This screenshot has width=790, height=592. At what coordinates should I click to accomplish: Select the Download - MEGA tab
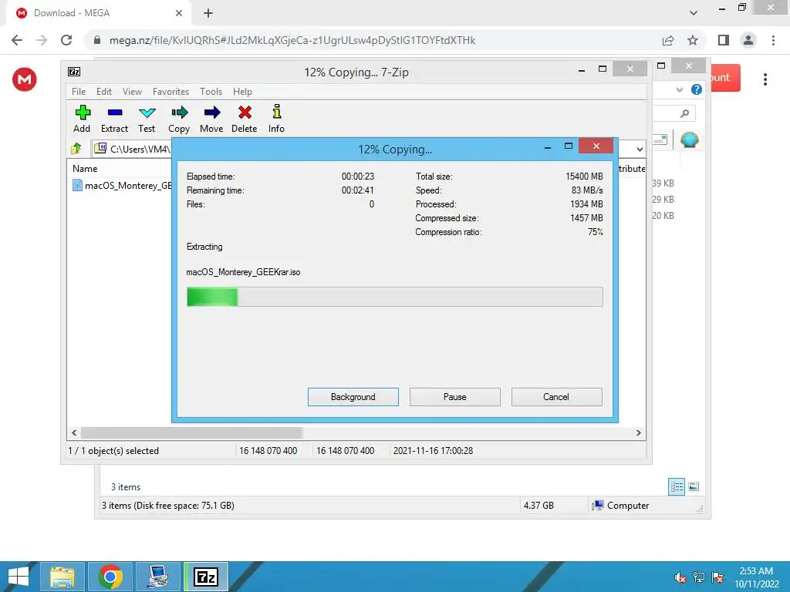(97, 13)
